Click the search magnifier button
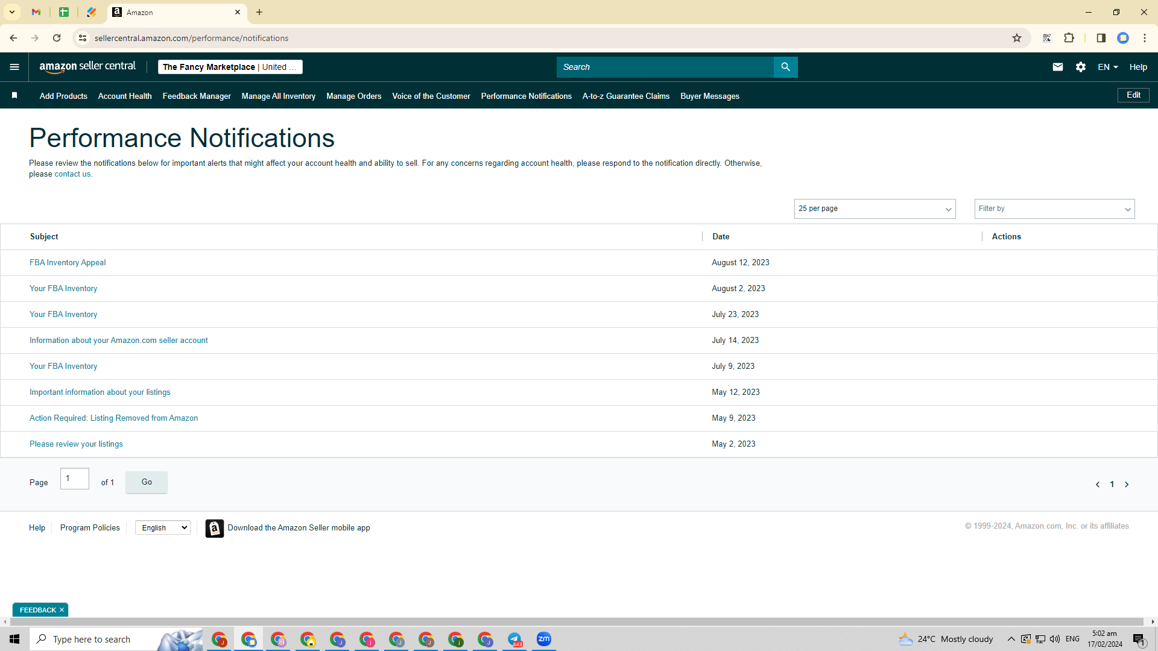This screenshot has height=651, width=1158. [x=785, y=67]
